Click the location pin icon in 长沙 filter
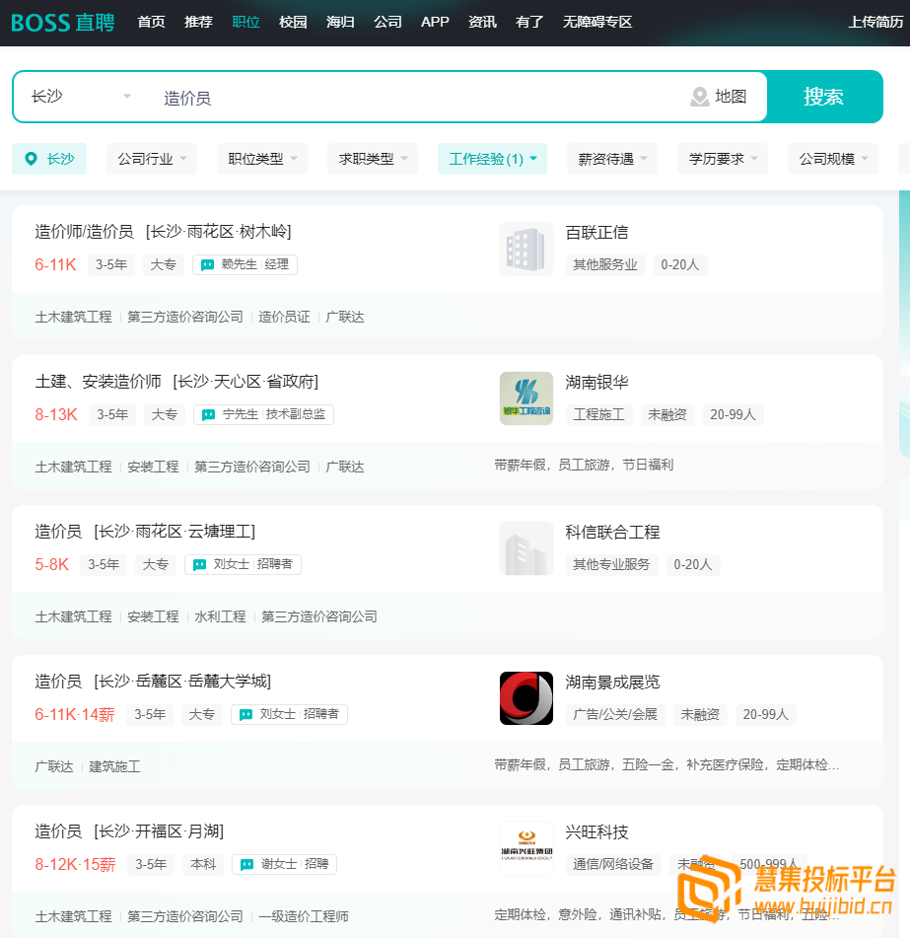 click(31, 159)
